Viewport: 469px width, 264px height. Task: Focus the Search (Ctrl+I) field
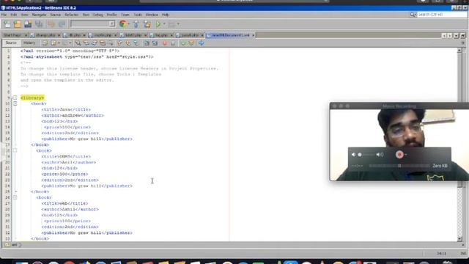[x=442, y=15]
